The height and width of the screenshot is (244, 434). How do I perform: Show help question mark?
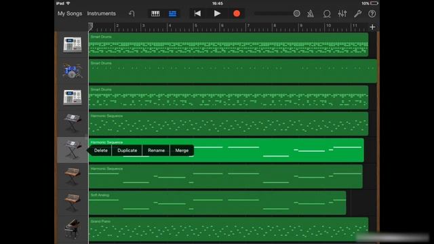coord(372,14)
